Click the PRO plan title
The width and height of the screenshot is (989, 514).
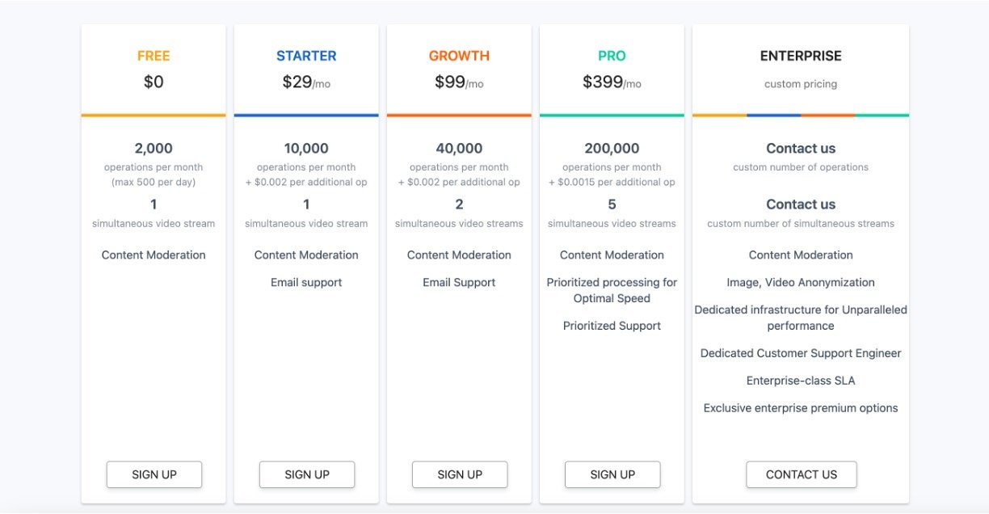click(612, 56)
